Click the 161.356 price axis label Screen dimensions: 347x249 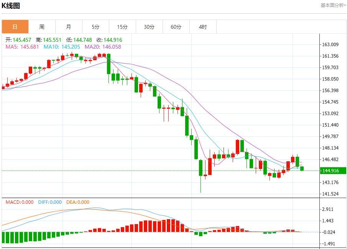point(330,56)
